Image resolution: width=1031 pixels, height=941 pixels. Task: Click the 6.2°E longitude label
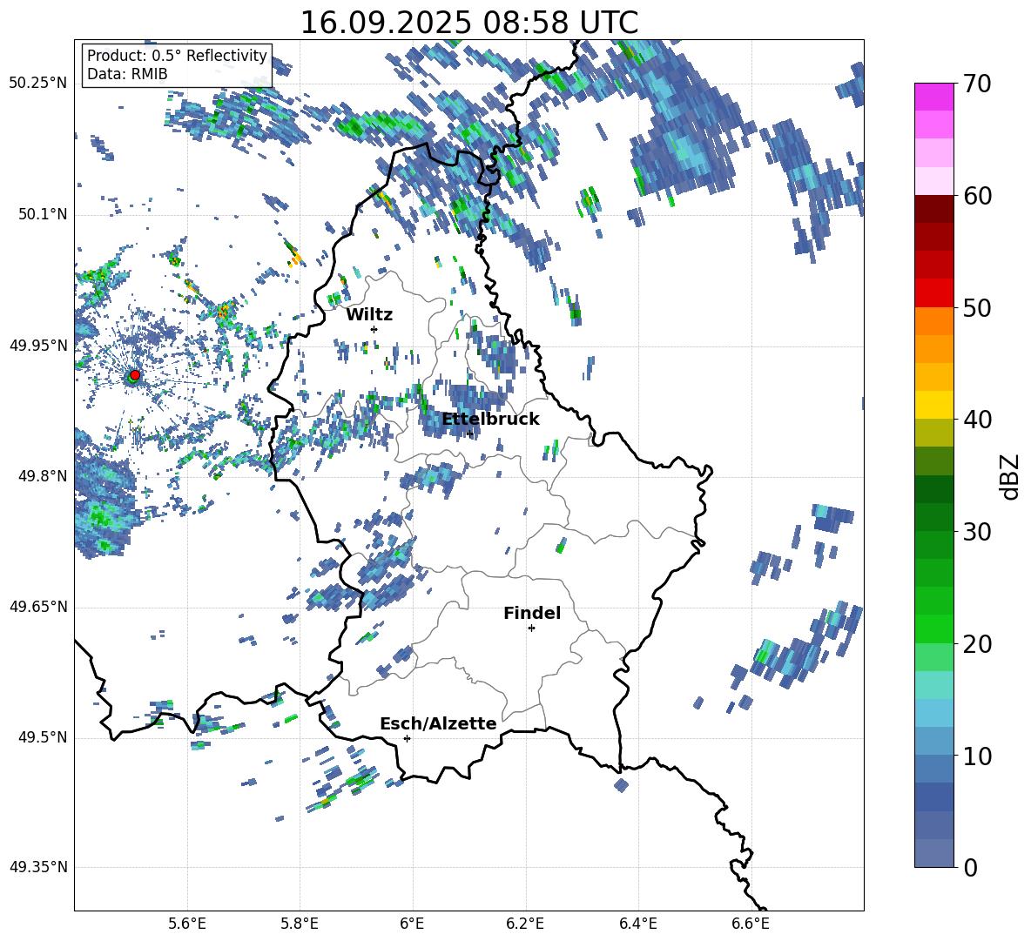pos(525,924)
